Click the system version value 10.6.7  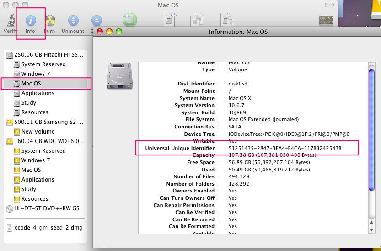tap(236, 106)
